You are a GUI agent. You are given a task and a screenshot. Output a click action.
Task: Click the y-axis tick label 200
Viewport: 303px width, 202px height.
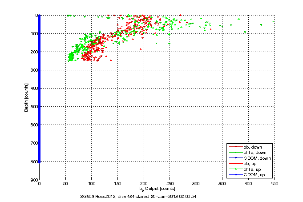pyautogui.click(x=34, y=52)
